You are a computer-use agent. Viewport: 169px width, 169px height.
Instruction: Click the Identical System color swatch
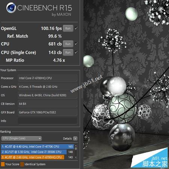coord(22,164)
